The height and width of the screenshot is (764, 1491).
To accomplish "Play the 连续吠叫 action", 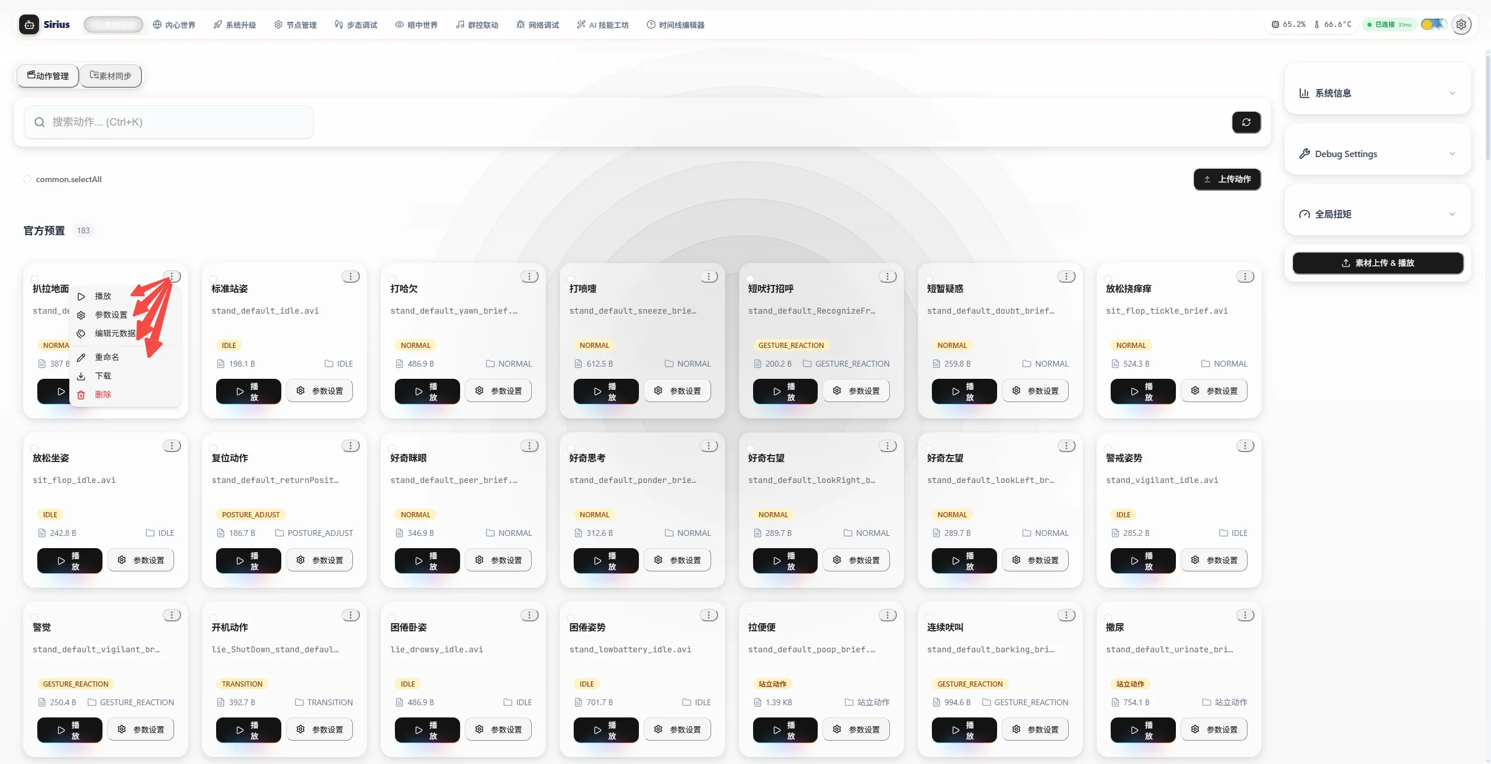I will pos(964,730).
